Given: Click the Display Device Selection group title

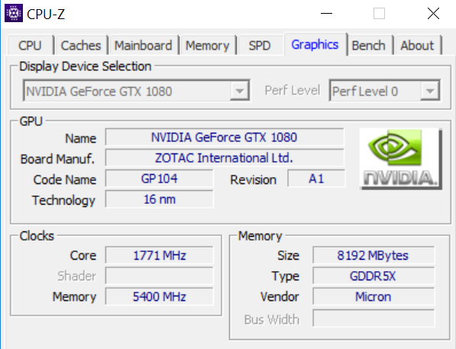Looking at the screenshot, I should (x=86, y=66).
